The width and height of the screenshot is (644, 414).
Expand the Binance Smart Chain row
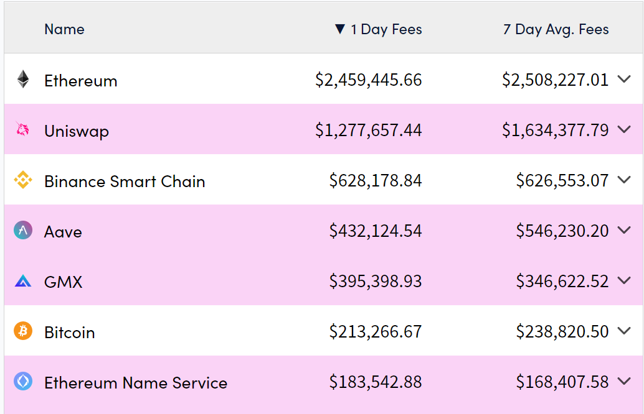(624, 180)
